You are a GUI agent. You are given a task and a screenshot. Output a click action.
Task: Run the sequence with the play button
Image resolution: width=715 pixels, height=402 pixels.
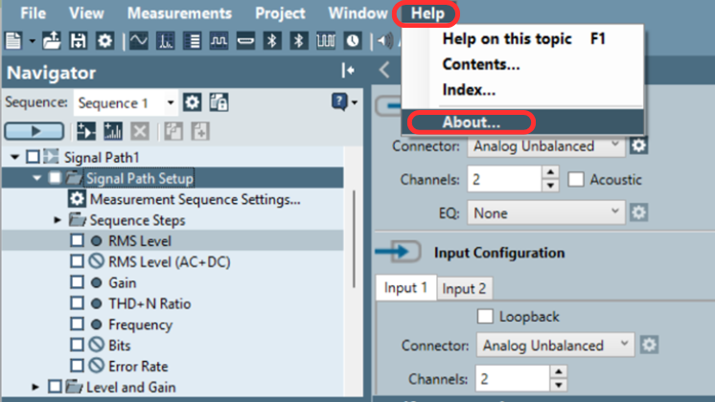coord(35,131)
